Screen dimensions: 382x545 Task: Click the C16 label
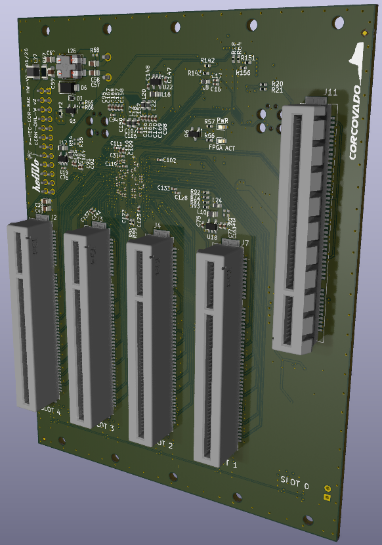coord(215,89)
